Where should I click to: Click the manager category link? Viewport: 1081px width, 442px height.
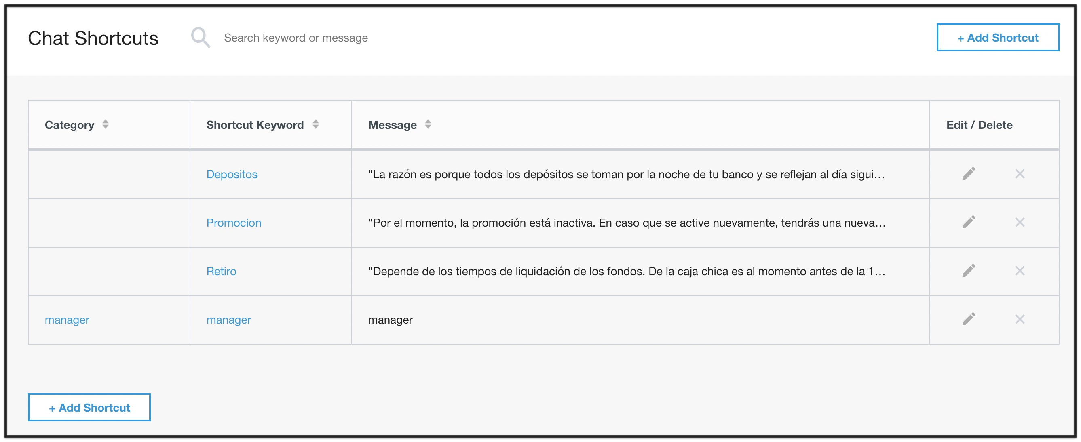67,320
